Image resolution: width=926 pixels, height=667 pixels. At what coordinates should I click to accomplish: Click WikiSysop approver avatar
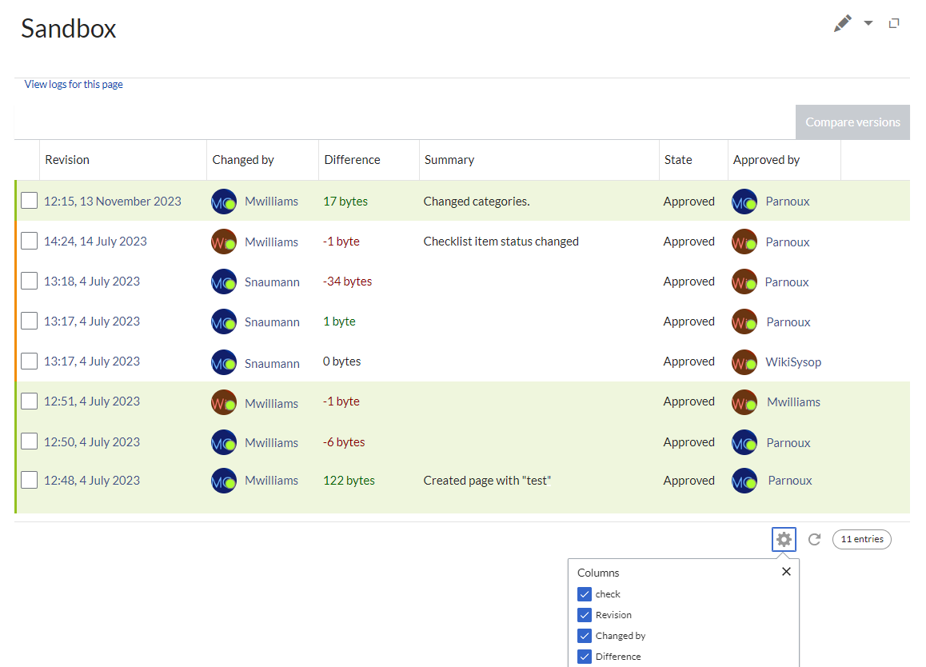click(744, 362)
